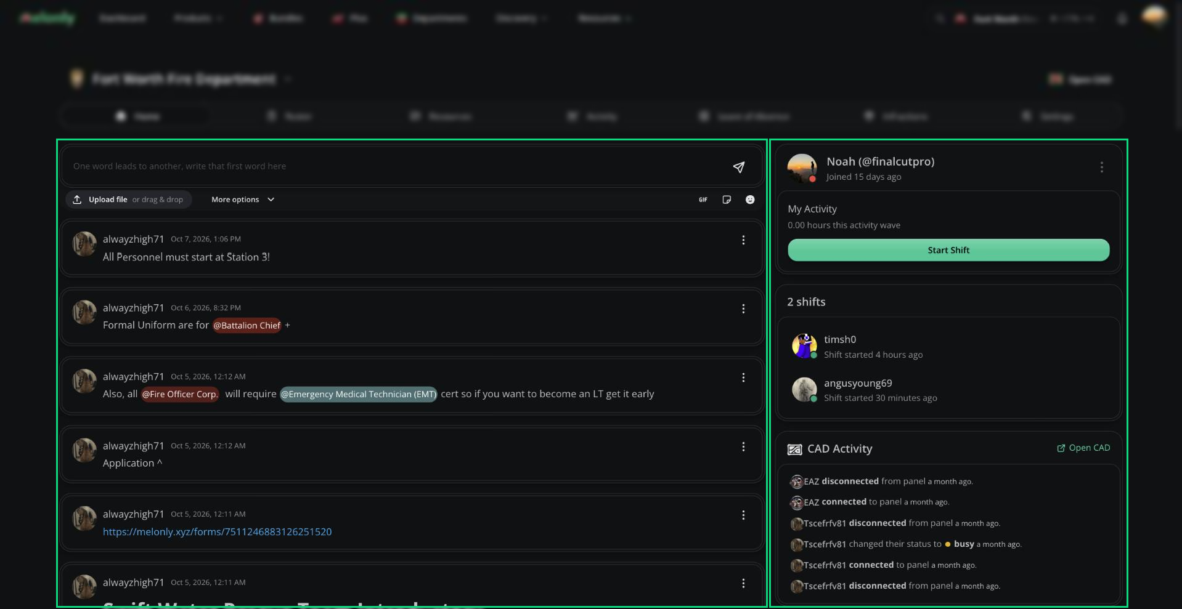Open options menu for melonly.xyz forms link post
The height and width of the screenshot is (609, 1182).
(x=743, y=515)
